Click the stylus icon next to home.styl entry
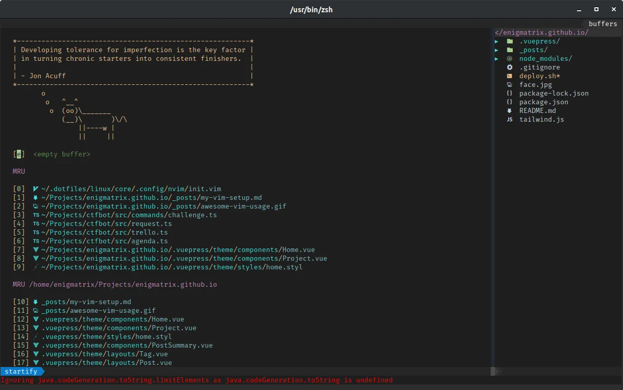This screenshot has width=623, height=390. pyautogui.click(x=35, y=267)
